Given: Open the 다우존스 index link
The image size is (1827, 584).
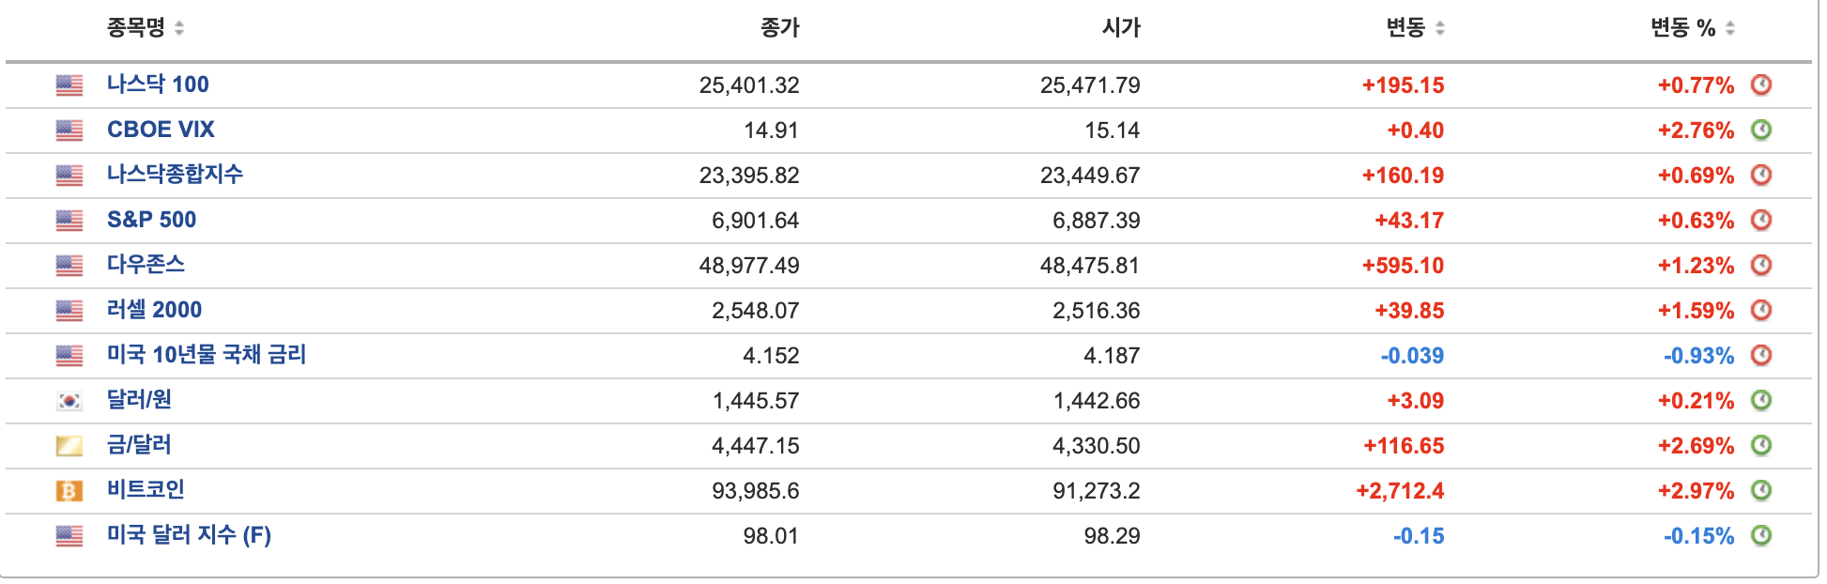Looking at the screenshot, I should 146,264.
